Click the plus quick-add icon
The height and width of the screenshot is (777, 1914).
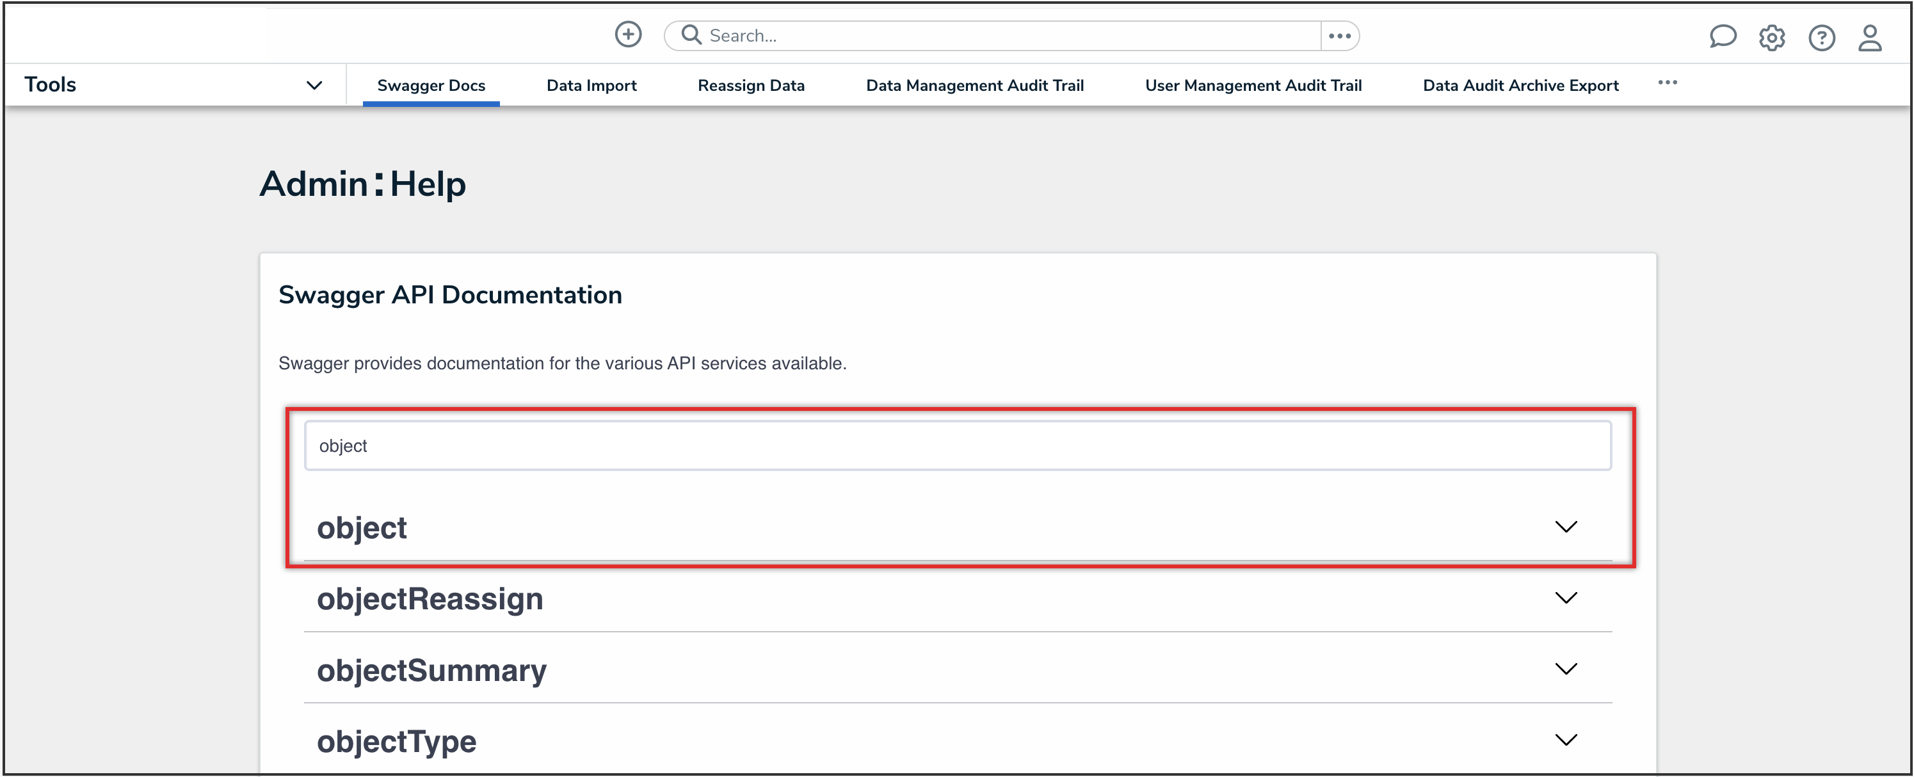[x=628, y=35]
